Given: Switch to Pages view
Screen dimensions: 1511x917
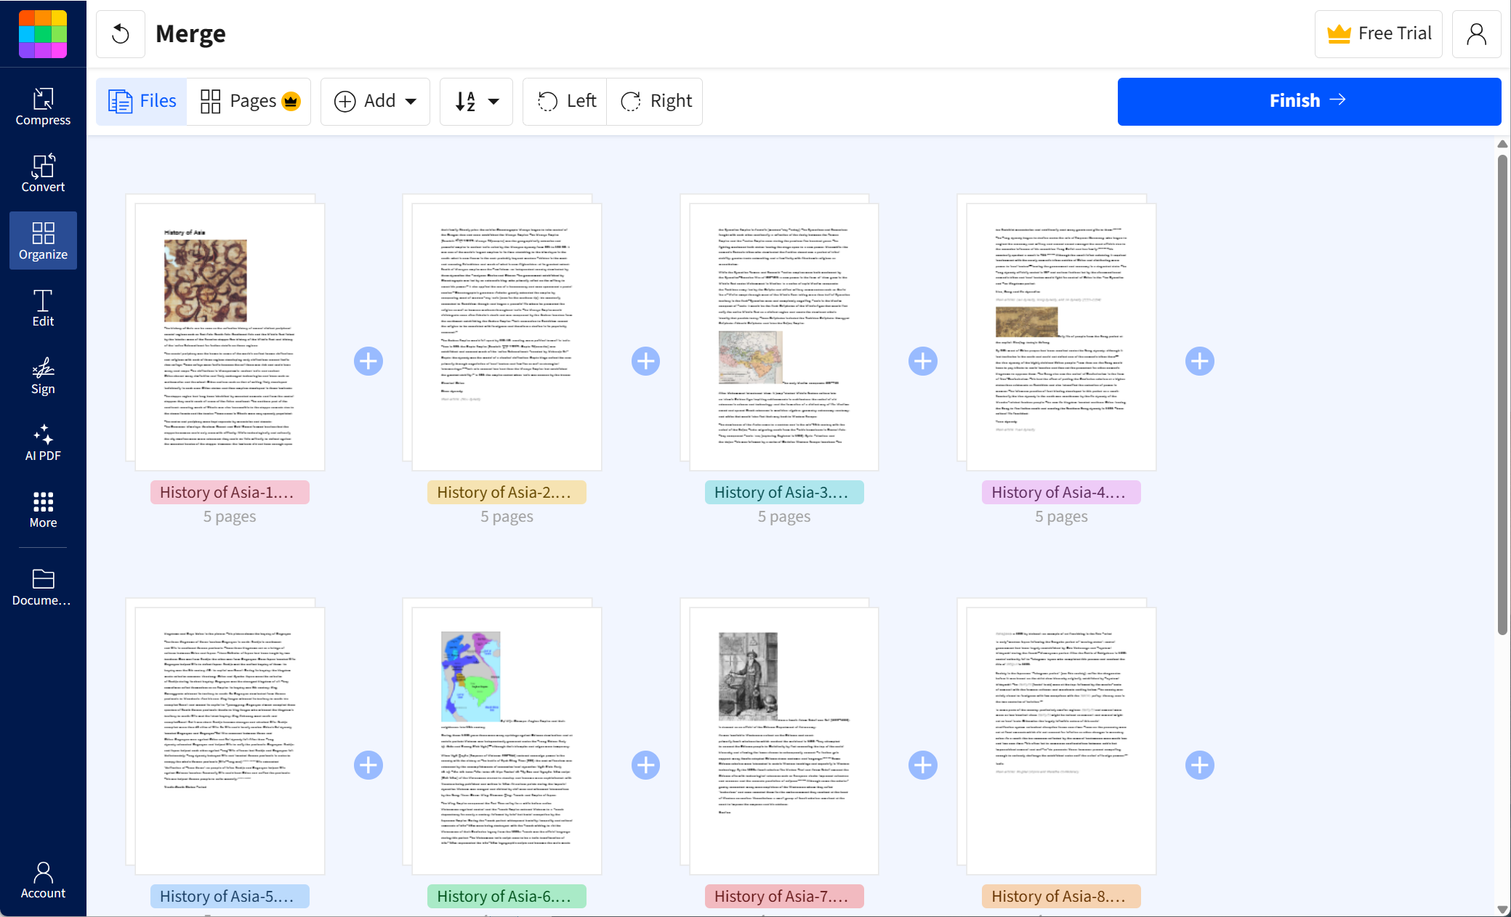Looking at the screenshot, I should (x=249, y=101).
